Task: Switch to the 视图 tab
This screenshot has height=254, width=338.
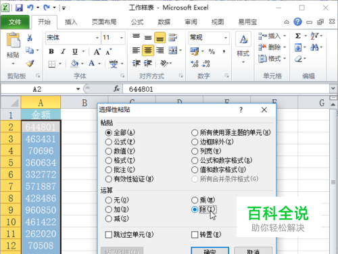Action: pos(218,22)
